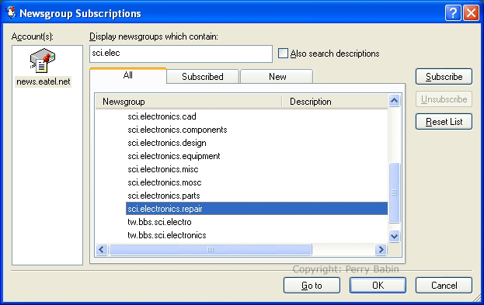Click the Outlook Express title bar icon
The height and width of the screenshot is (305, 484).
[11, 13]
